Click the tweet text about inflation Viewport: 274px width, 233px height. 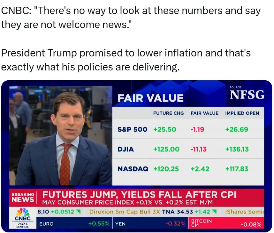[126, 60]
